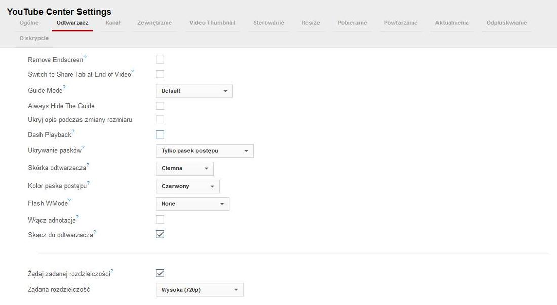The image size is (557, 305).
Task: Open Kolor paska postępu Czerwony dropdown
Action: pyautogui.click(x=187, y=186)
